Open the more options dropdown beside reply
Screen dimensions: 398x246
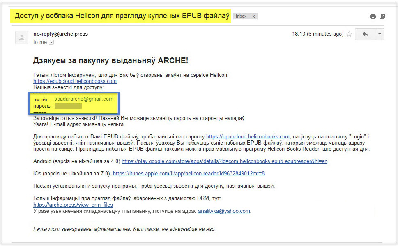(380, 34)
